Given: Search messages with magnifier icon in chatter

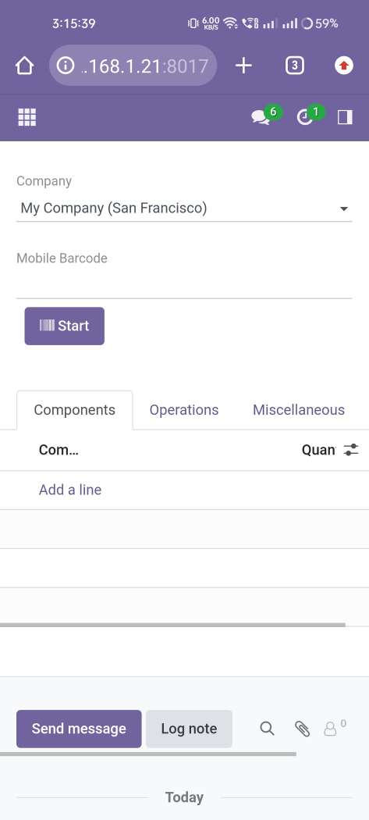Looking at the screenshot, I should (267, 729).
